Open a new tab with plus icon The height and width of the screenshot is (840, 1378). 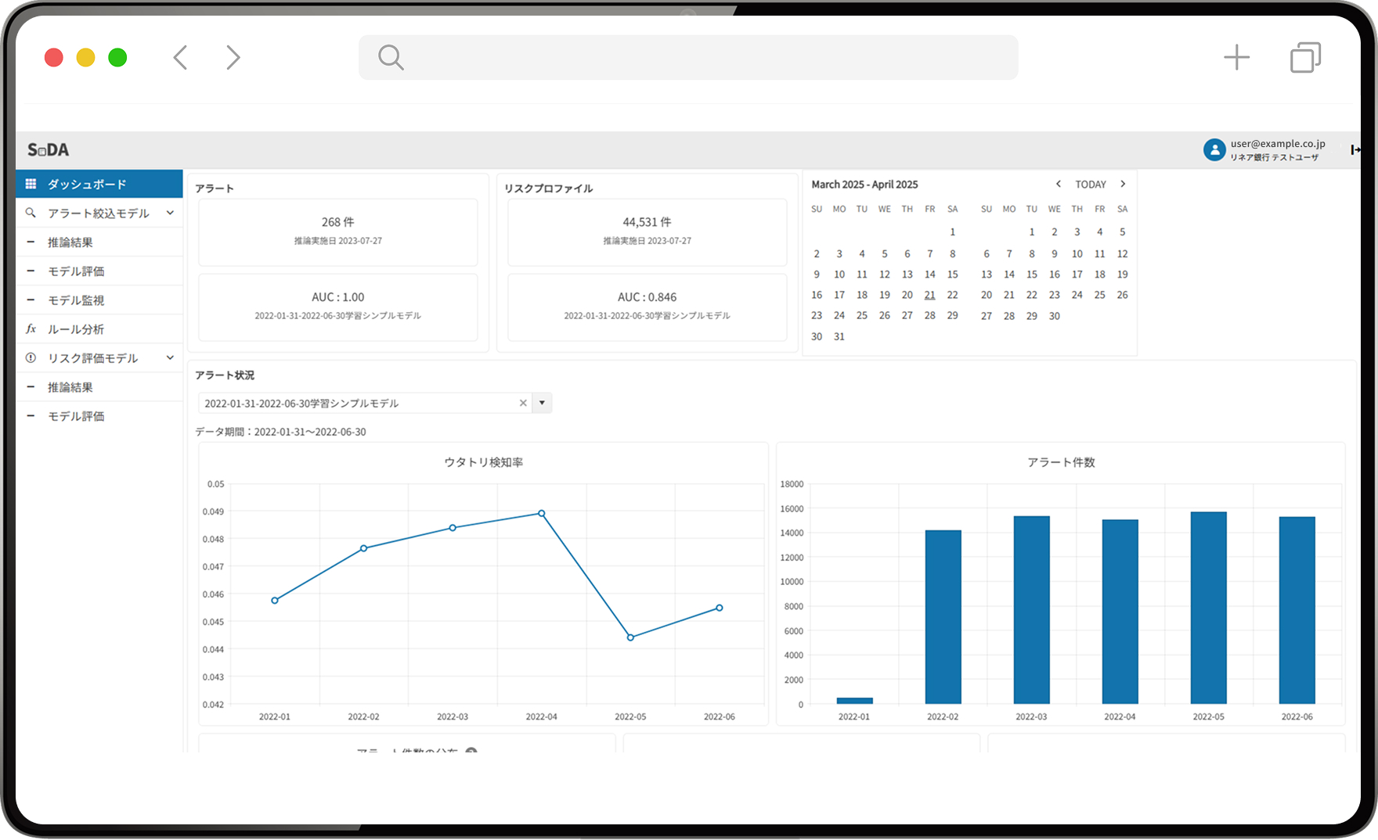[1236, 57]
